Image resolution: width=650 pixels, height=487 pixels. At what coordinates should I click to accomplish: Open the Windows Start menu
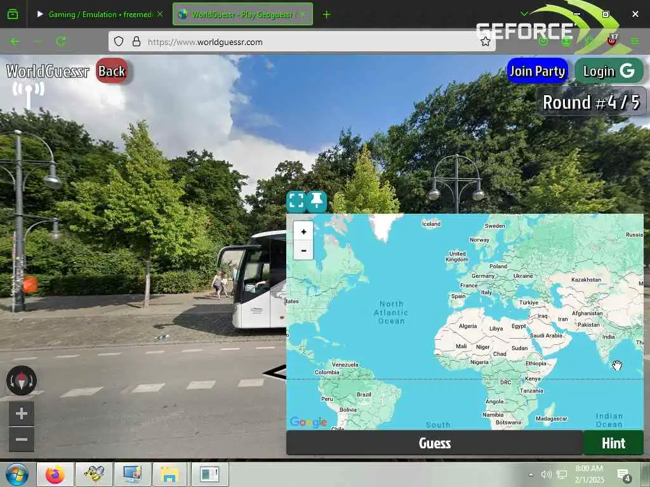[x=17, y=474]
